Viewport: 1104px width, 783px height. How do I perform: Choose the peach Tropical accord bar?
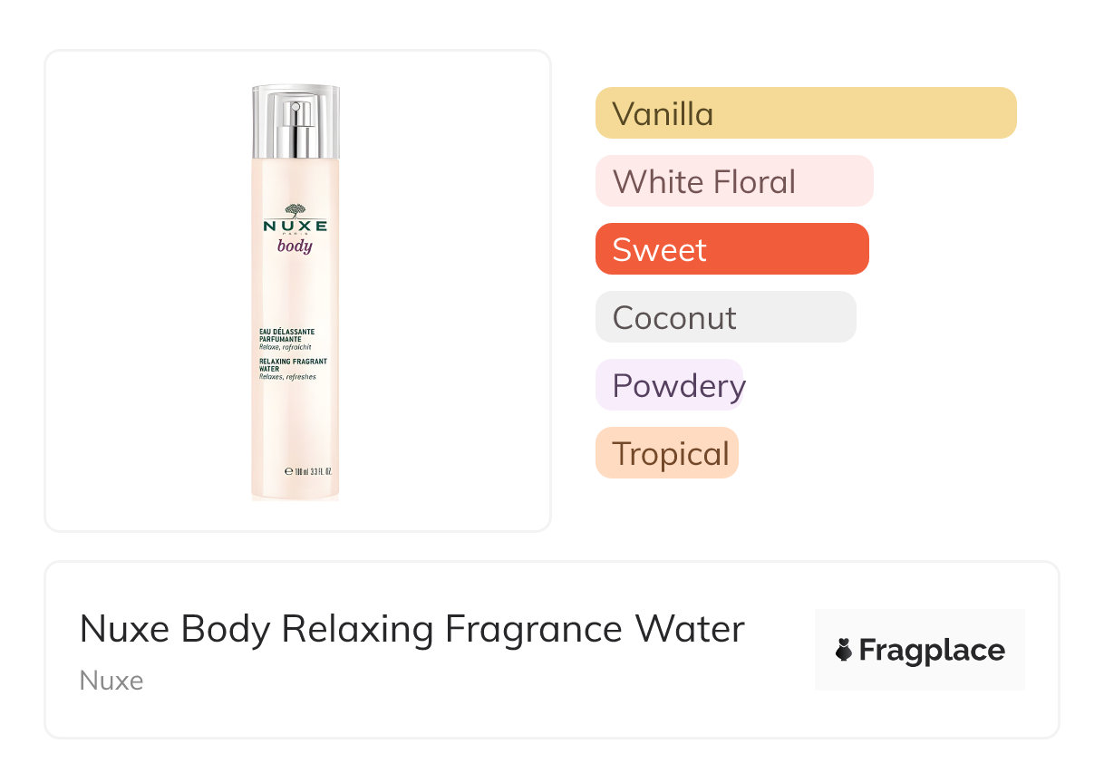[666, 453]
